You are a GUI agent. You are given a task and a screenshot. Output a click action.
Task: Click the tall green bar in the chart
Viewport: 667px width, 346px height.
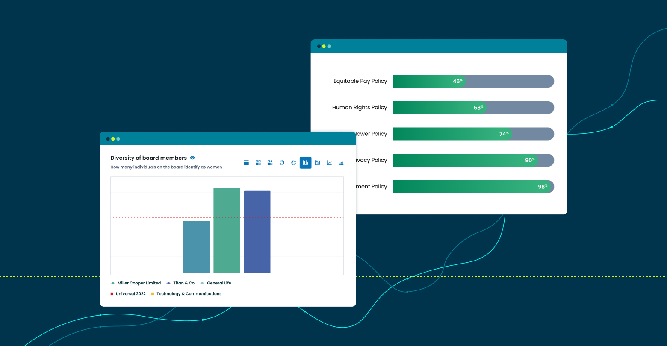(227, 230)
